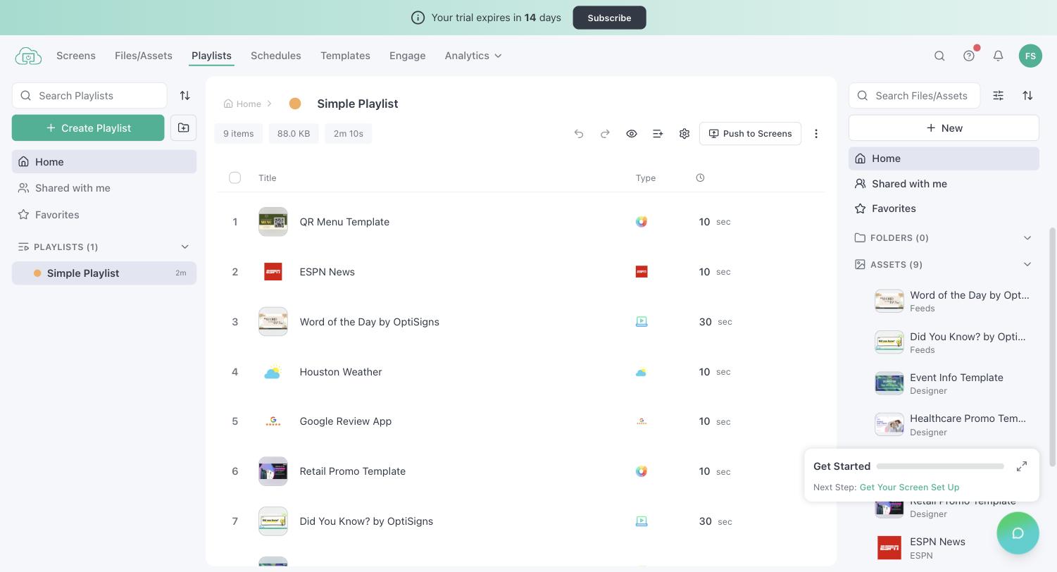Screen dimensions: 1057x572
Task: Collapse the FOLDERS (0) section
Action: point(1027,238)
